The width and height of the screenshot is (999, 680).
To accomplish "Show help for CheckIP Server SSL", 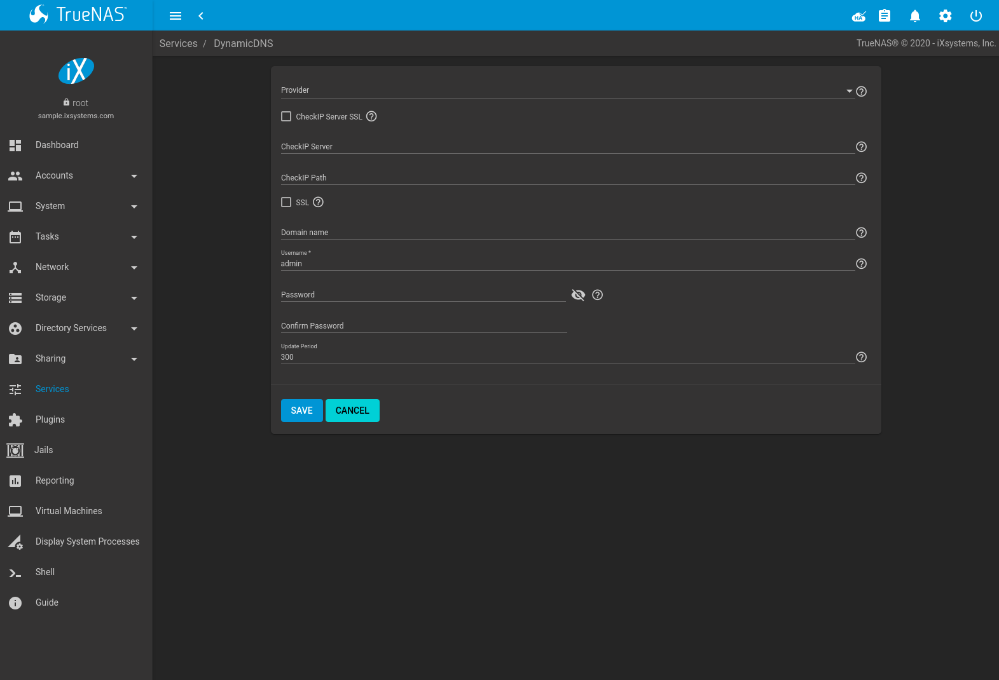I will [372, 116].
